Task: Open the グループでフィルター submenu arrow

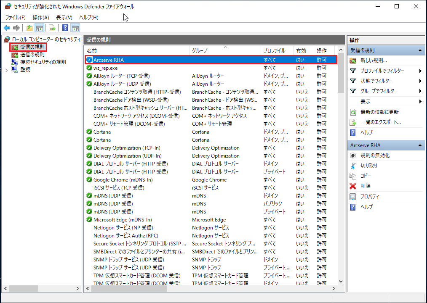Action: (x=420, y=91)
